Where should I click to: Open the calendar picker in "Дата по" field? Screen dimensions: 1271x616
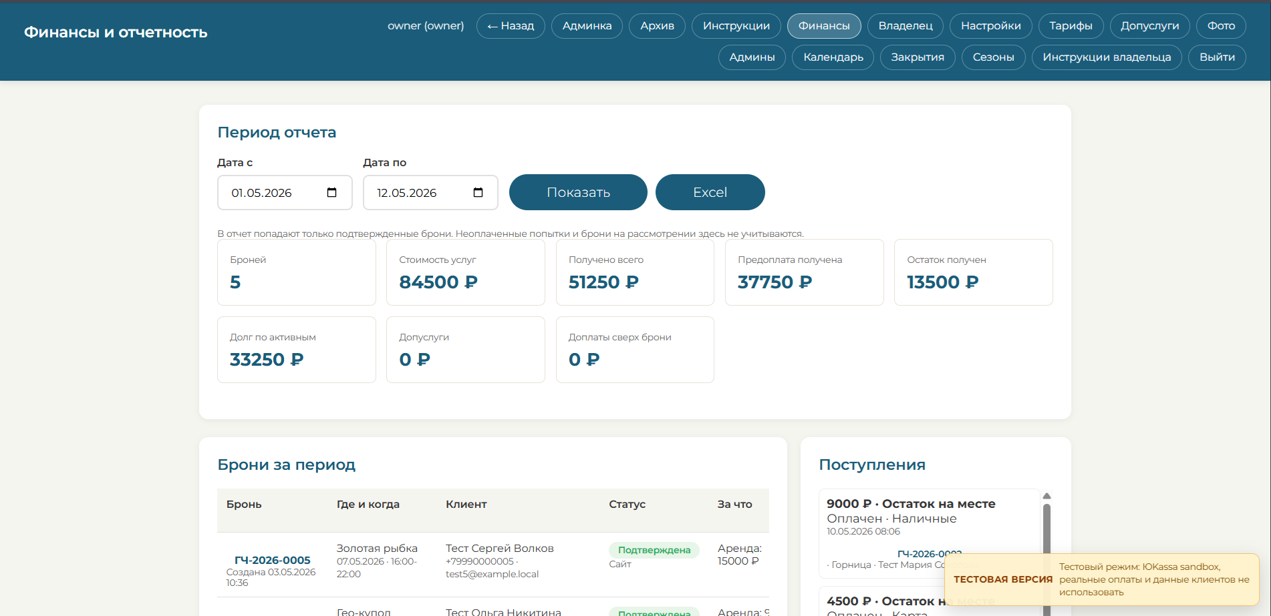coord(478,193)
